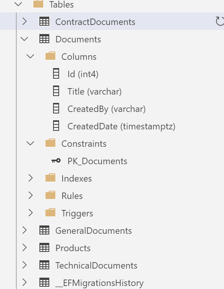Collapse the Constraints folder
This screenshot has width=224, height=289.
coord(30,143)
